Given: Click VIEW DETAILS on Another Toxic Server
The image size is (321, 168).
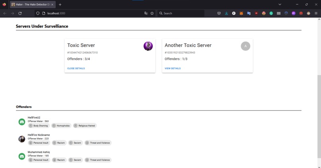Looking at the screenshot, I should 172,68.
